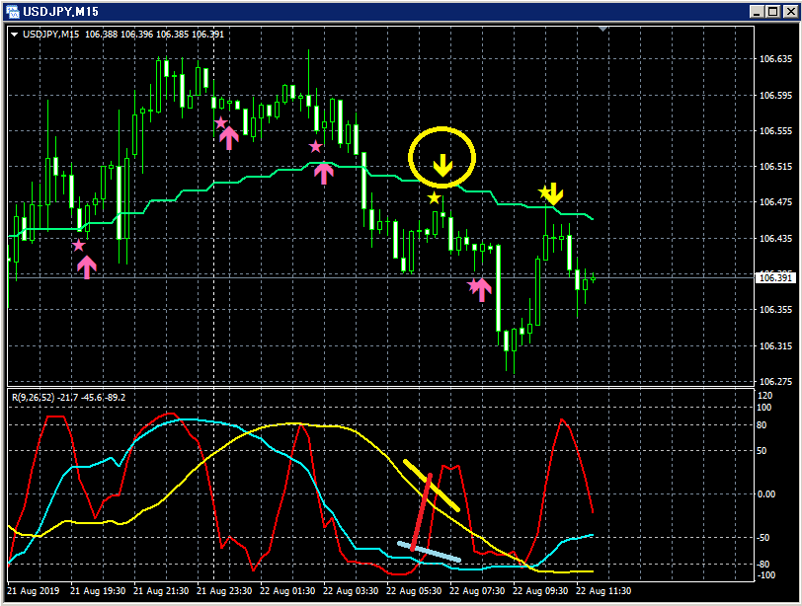Click the -50 level on indicator scale

tap(762, 538)
